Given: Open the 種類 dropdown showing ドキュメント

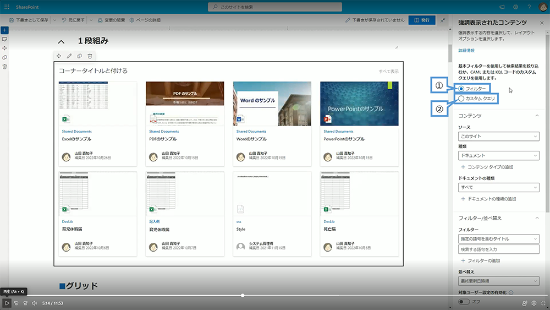Looking at the screenshot, I should coord(498,155).
